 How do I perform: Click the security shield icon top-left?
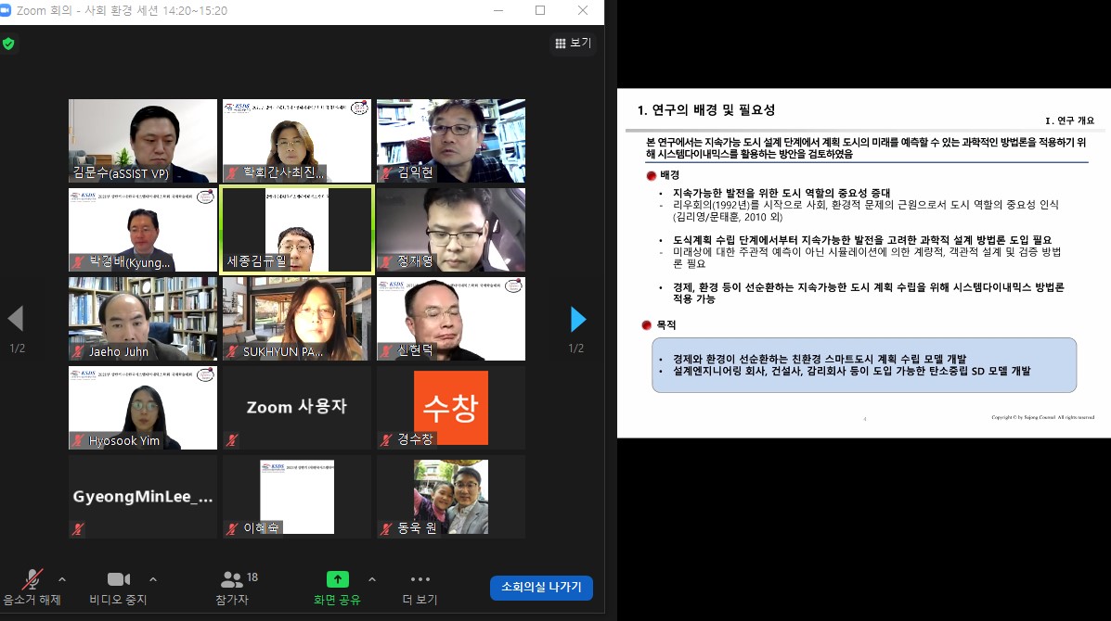click(9, 43)
